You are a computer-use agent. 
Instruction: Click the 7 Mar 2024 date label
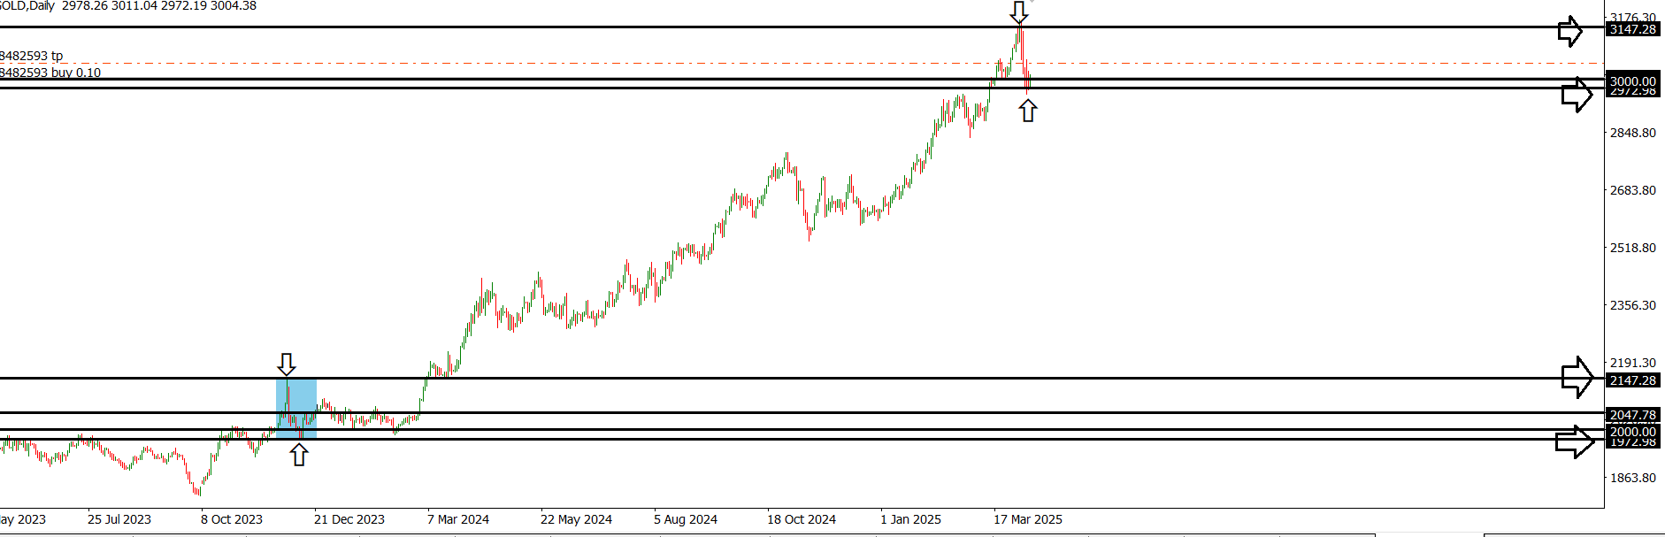[458, 519]
